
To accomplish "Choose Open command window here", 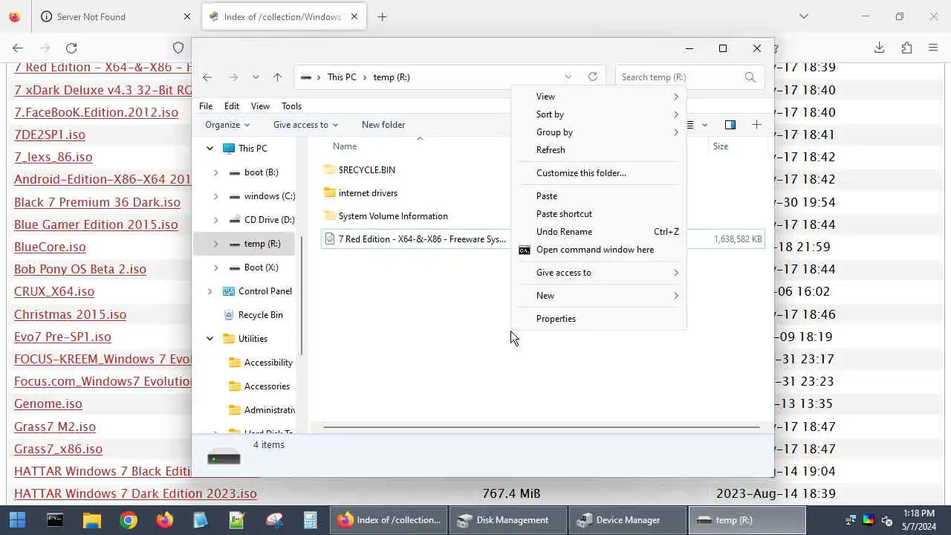I will (599, 250).
